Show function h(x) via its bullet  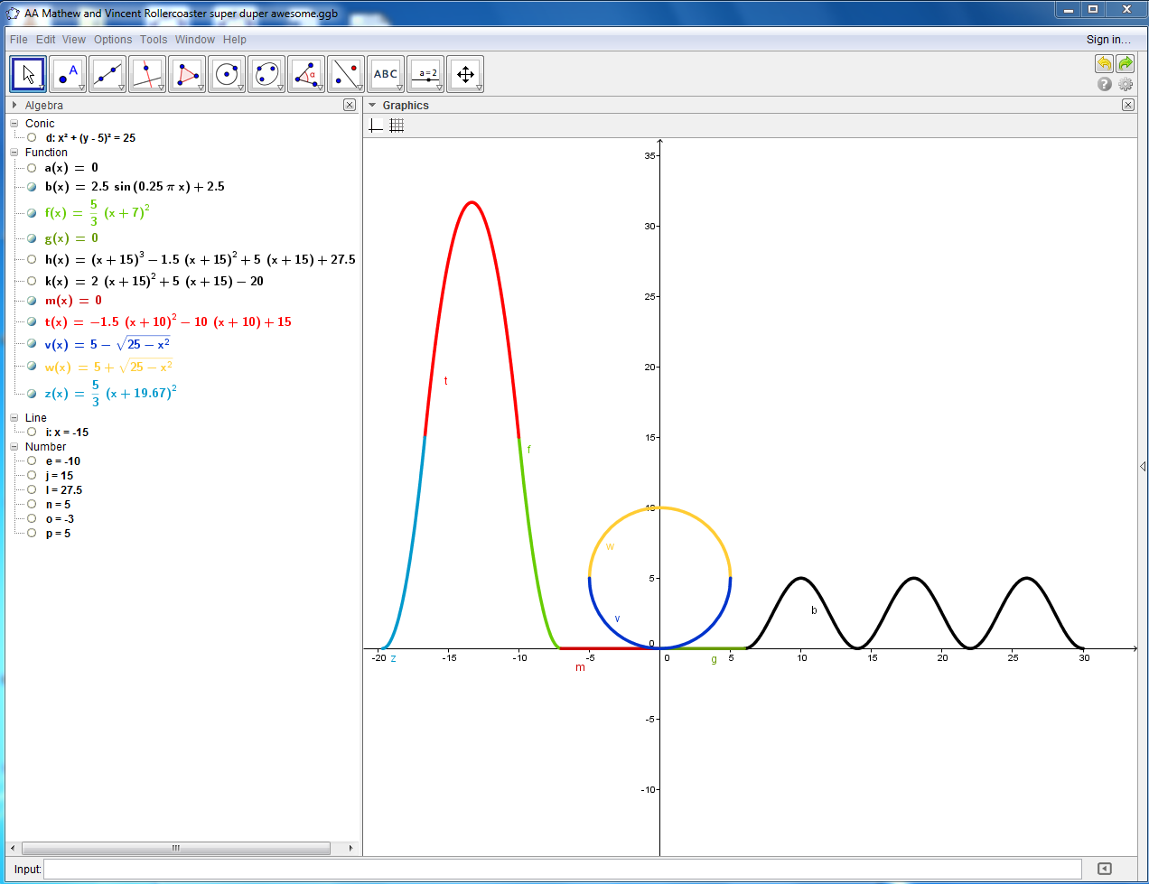point(32,259)
